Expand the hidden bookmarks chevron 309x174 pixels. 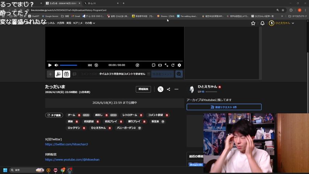[x=282, y=16]
